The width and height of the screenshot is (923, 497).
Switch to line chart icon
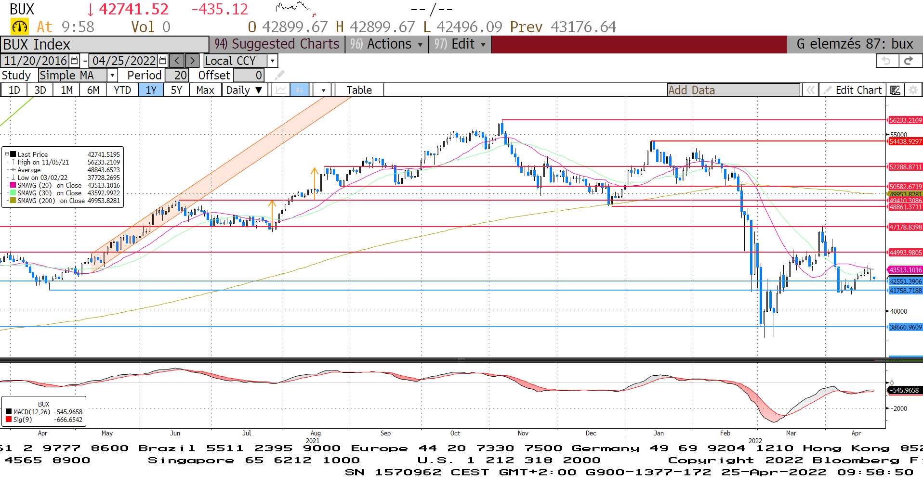point(281,90)
